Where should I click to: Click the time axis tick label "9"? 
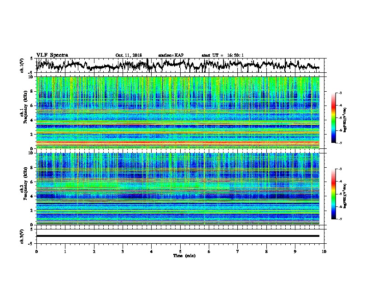click(295, 252)
